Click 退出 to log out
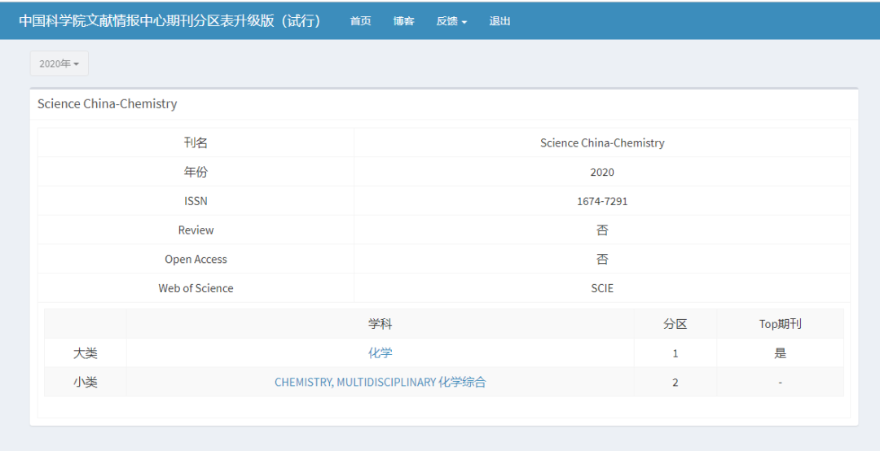 pyautogui.click(x=499, y=20)
